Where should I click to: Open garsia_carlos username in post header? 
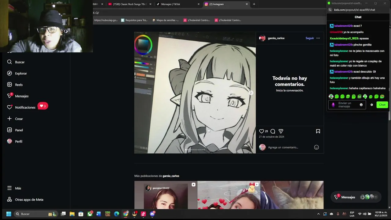(x=276, y=38)
